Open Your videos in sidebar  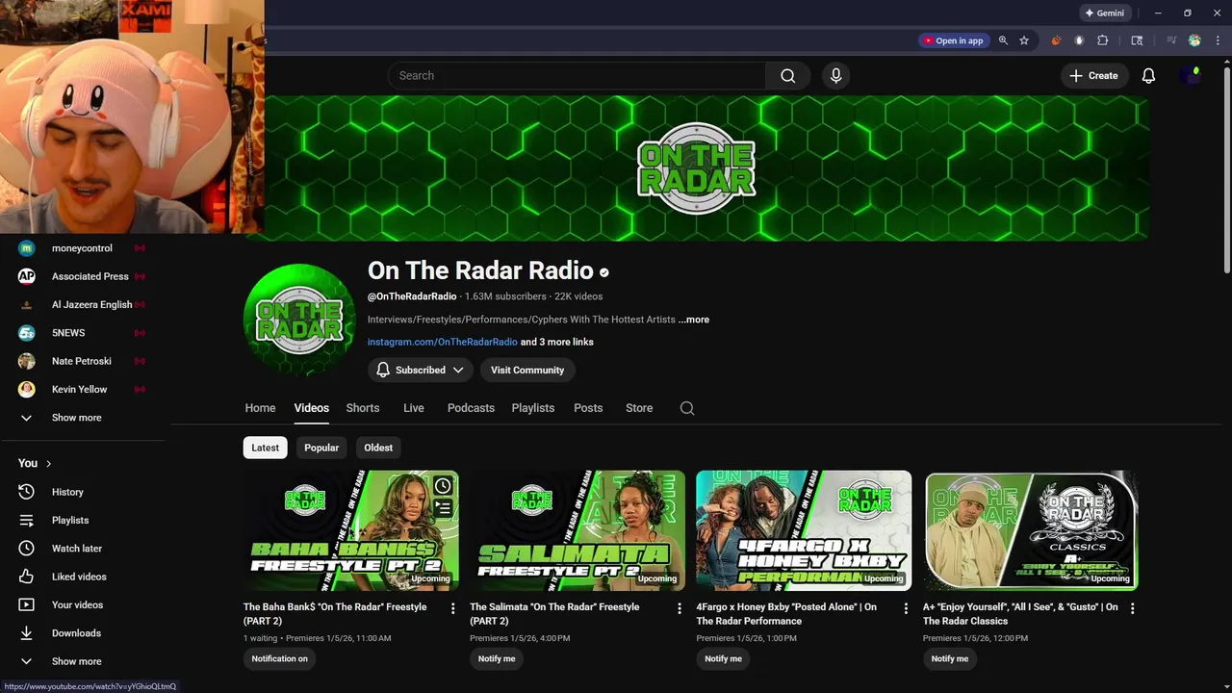(83, 604)
